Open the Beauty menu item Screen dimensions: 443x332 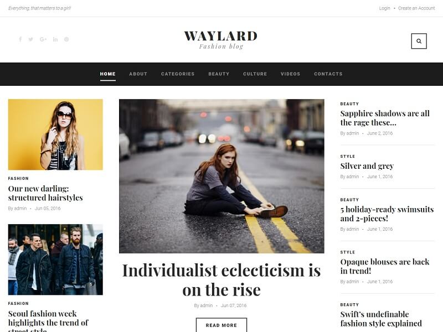pos(219,74)
